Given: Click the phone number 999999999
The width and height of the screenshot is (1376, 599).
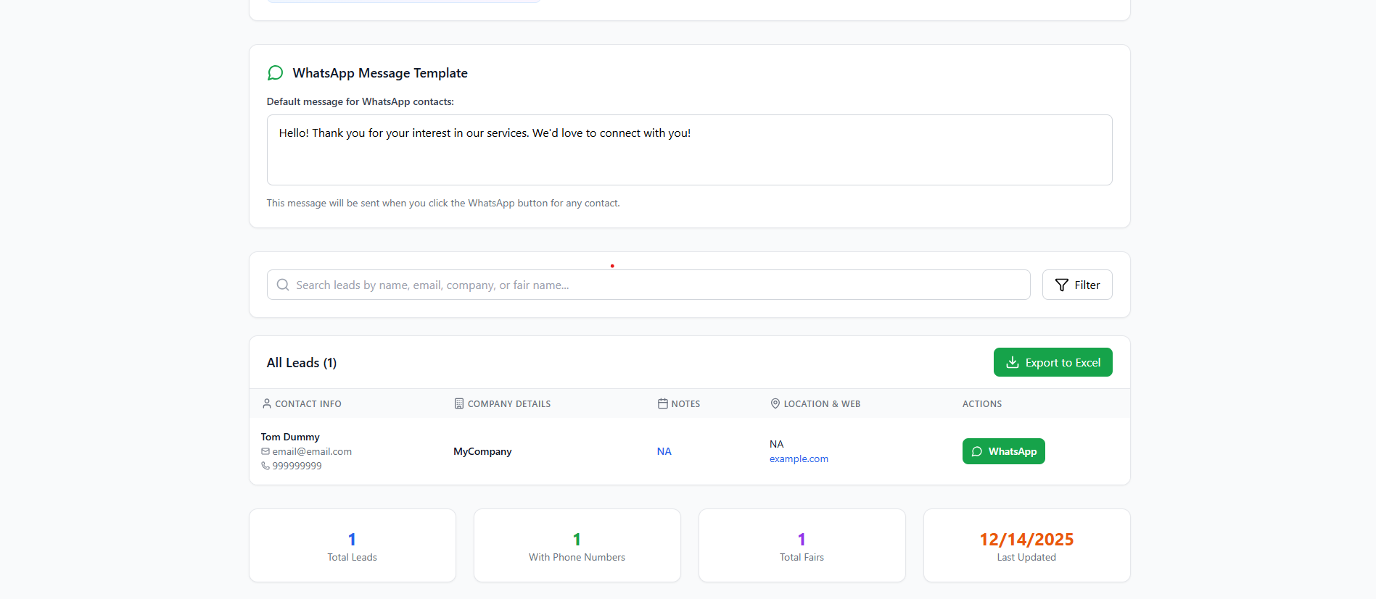Looking at the screenshot, I should point(297,466).
